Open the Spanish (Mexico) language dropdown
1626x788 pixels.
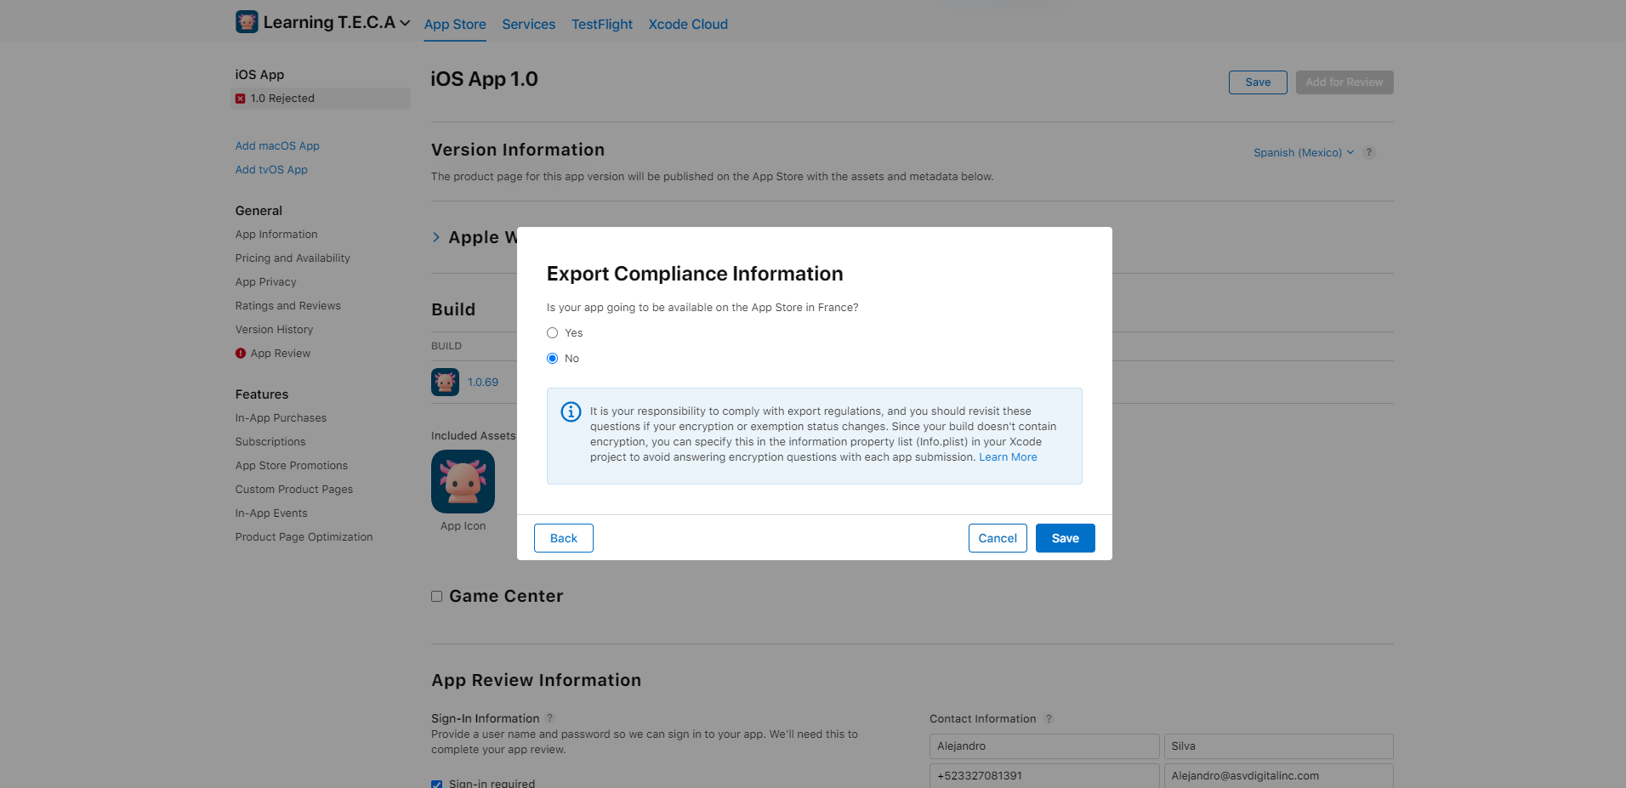(x=1303, y=153)
